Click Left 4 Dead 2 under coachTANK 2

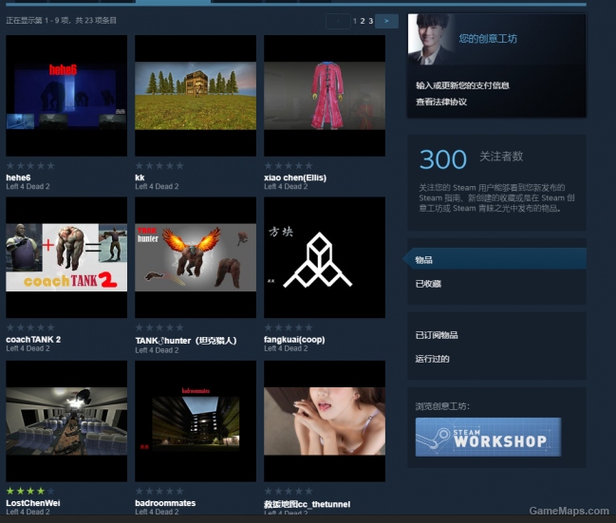point(28,348)
